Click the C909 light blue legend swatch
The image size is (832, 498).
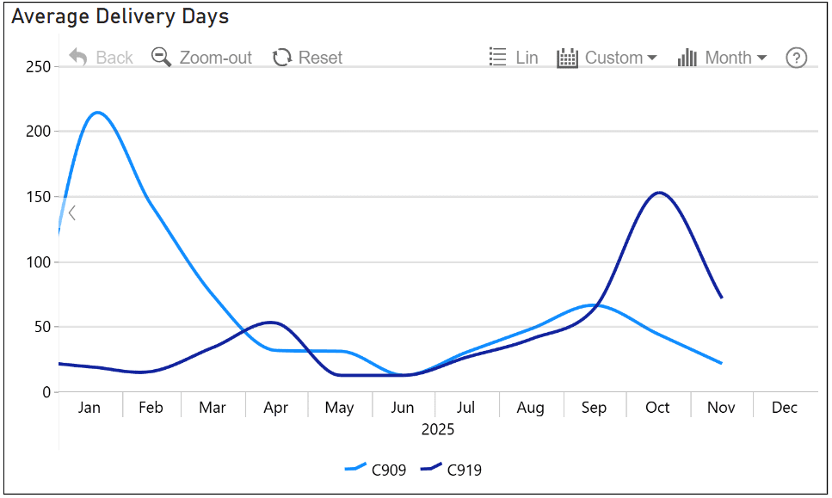(x=355, y=469)
